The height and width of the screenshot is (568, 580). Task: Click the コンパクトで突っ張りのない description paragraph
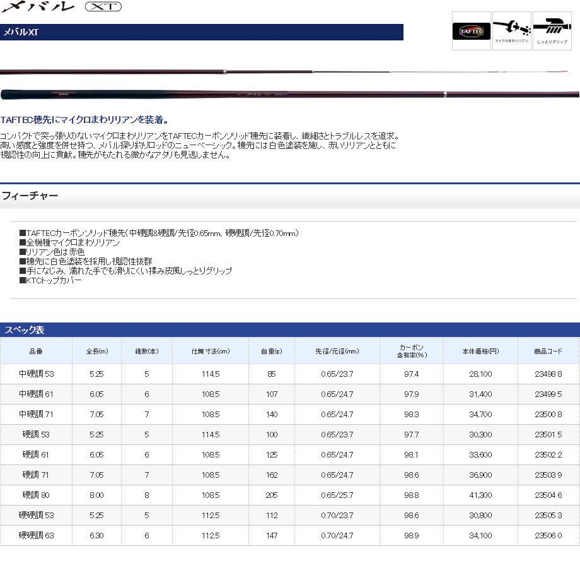pyautogui.click(x=200, y=145)
